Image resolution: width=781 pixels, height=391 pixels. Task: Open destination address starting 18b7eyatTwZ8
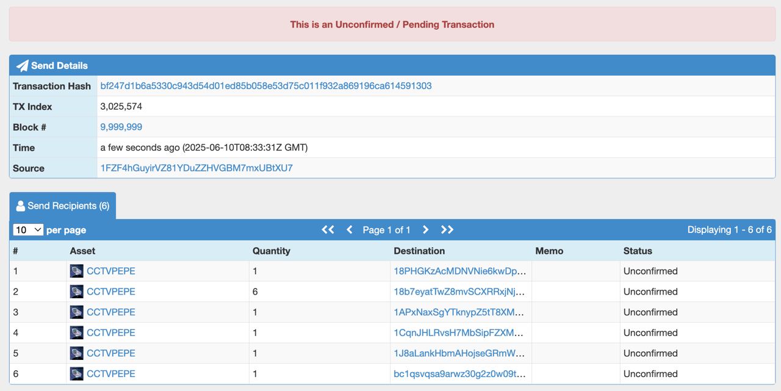(459, 292)
